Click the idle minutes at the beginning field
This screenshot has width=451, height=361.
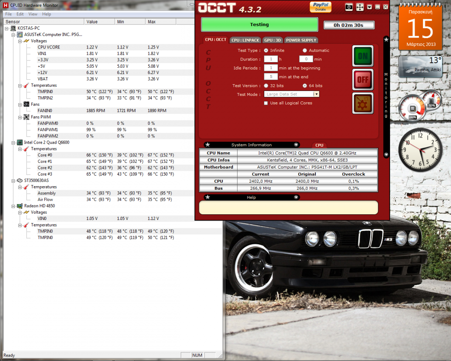tap(271, 68)
